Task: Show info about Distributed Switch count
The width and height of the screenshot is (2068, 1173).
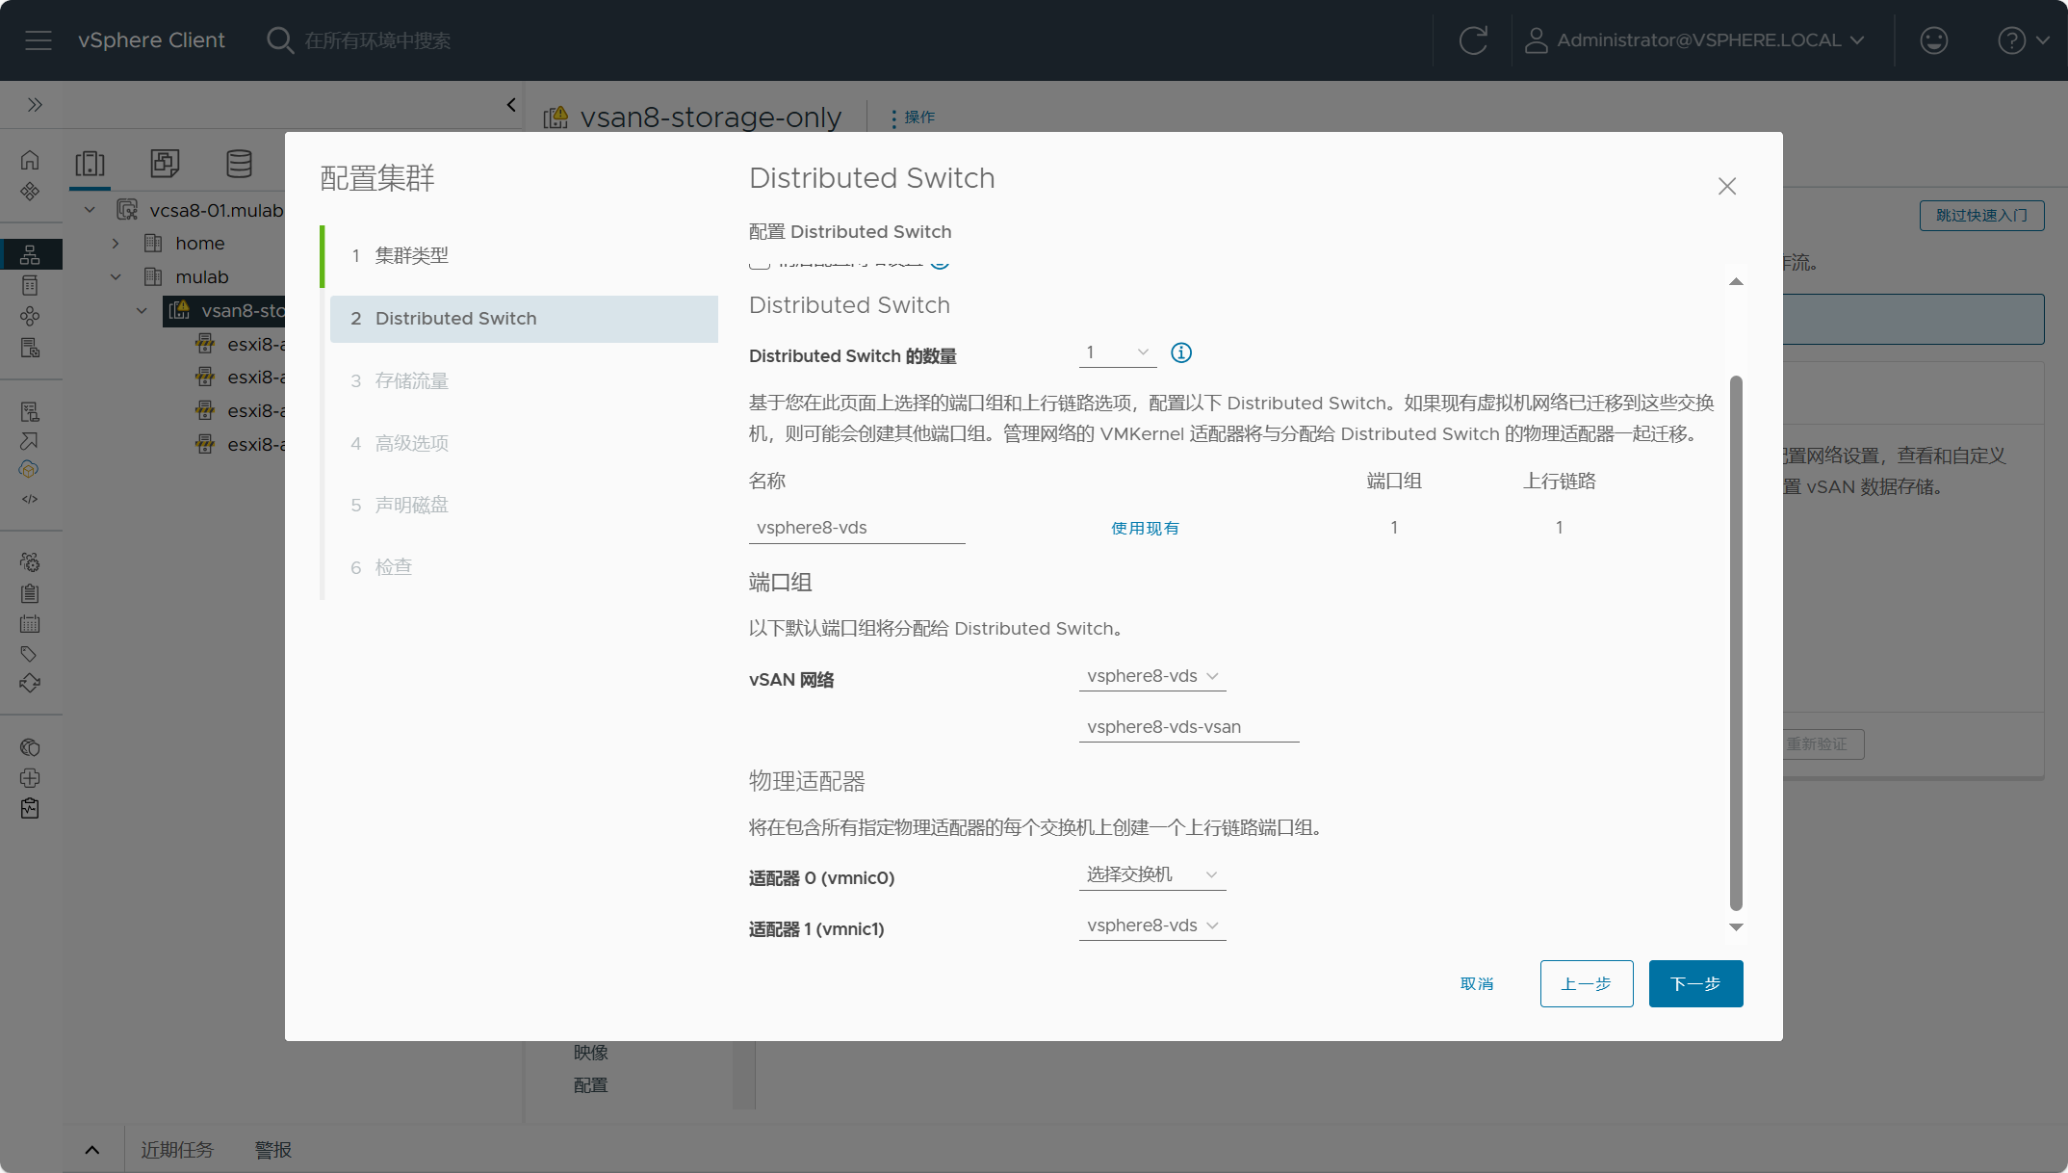Action: click(x=1181, y=352)
